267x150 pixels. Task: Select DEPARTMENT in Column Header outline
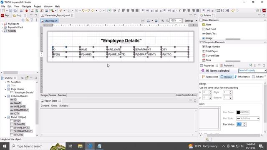pos(21,110)
